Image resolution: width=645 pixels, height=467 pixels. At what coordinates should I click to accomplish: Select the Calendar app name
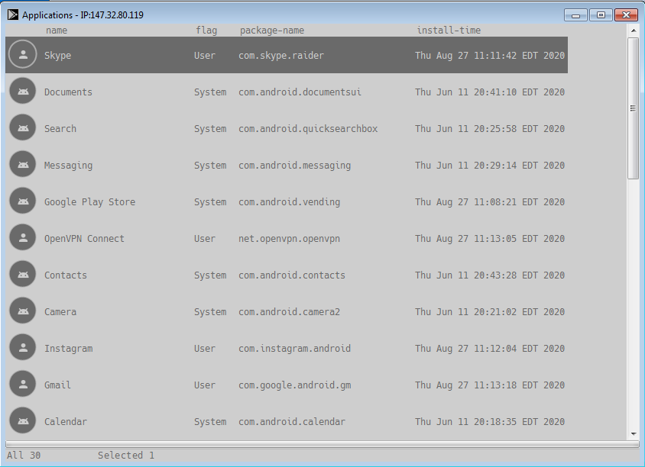pyautogui.click(x=66, y=422)
